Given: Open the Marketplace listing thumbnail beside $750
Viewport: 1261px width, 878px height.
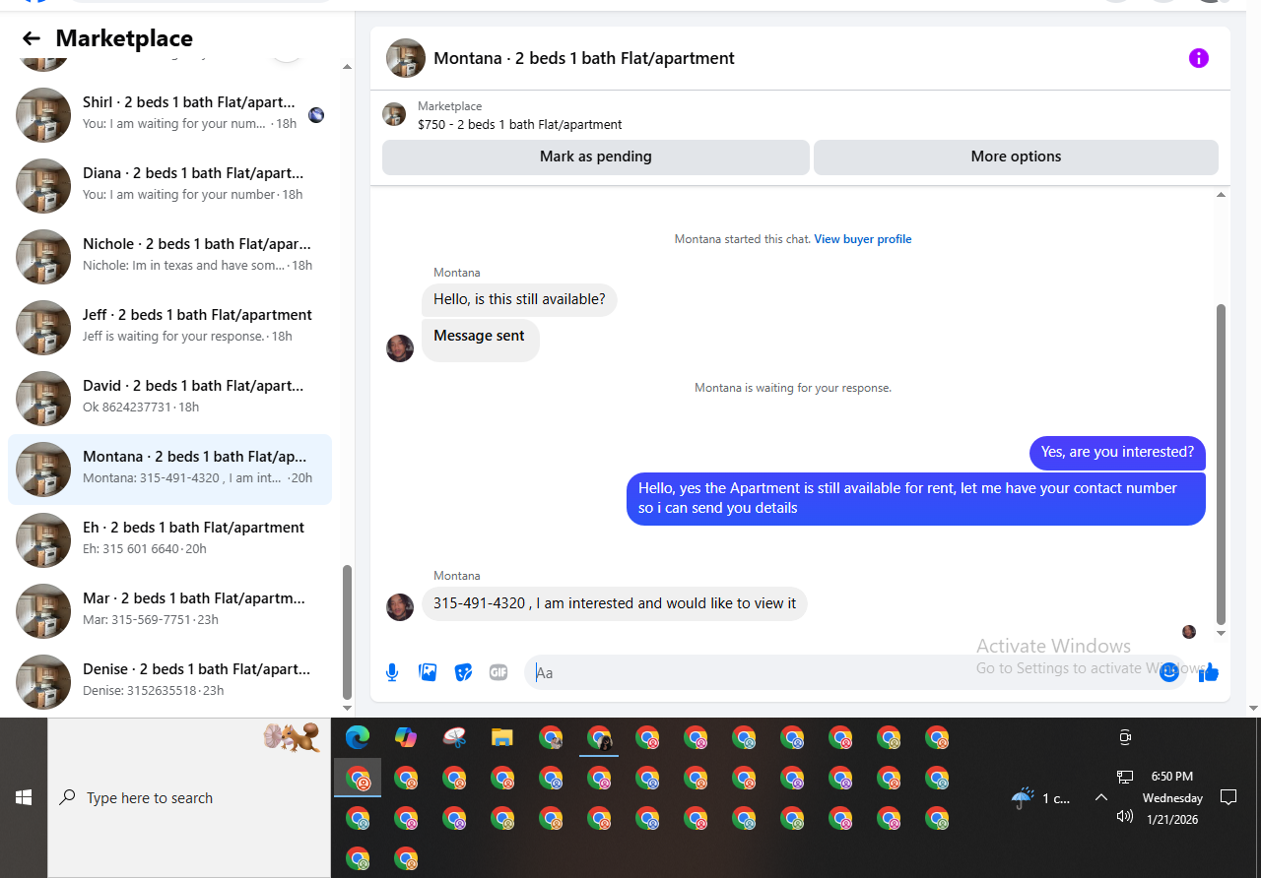Looking at the screenshot, I should 394,114.
